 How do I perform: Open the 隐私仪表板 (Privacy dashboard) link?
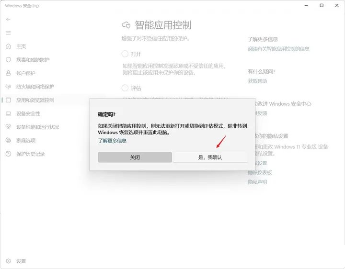coord(260,172)
